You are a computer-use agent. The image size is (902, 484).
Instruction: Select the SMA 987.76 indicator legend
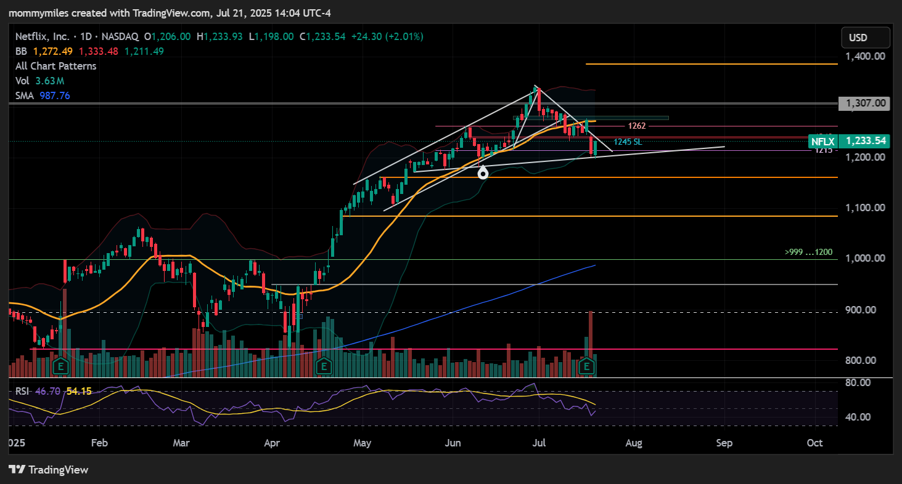pyautogui.click(x=43, y=95)
